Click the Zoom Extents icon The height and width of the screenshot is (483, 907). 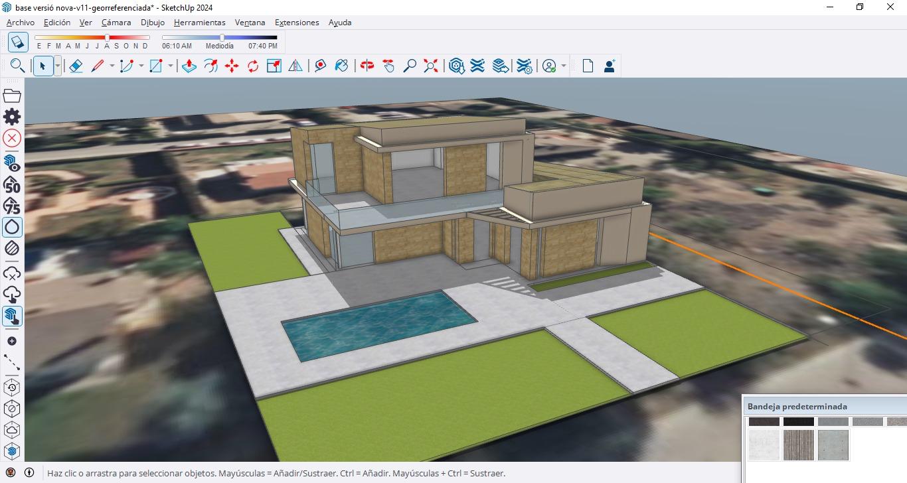[x=431, y=66]
